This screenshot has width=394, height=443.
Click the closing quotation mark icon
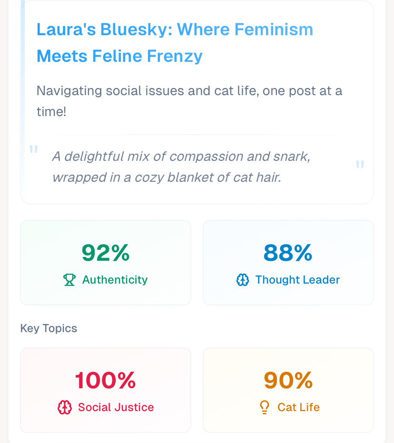click(360, 165)
